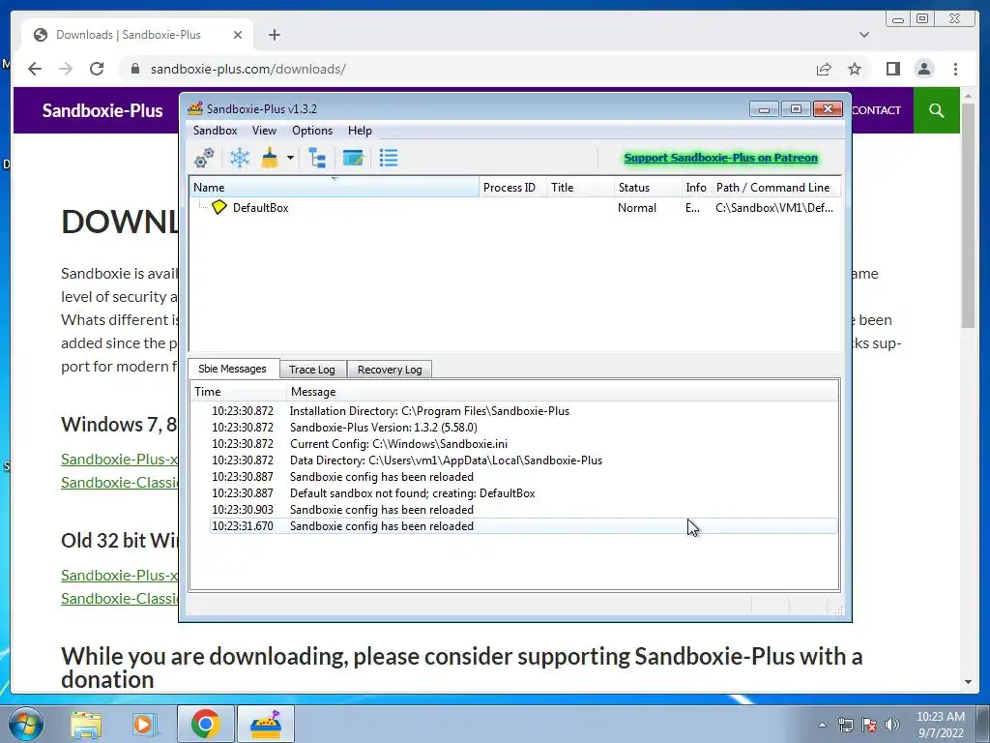Expand the cleanup broom dropdown arrow
Image resolution: width=990 pixels, height=743 pixels.
pyautogui.click(x=290, y=158)
